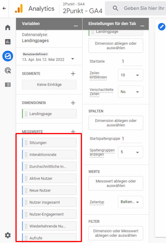Select the Explore icon in sidebar
Screen dimensions: 166x243
[x=8, y=56]
